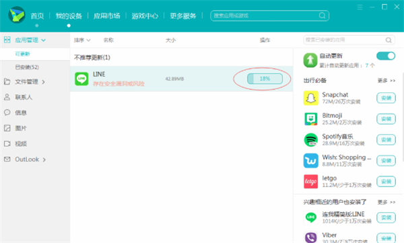Open 联系人 in sidebar

pyautogui.click(x=24, y=97)
